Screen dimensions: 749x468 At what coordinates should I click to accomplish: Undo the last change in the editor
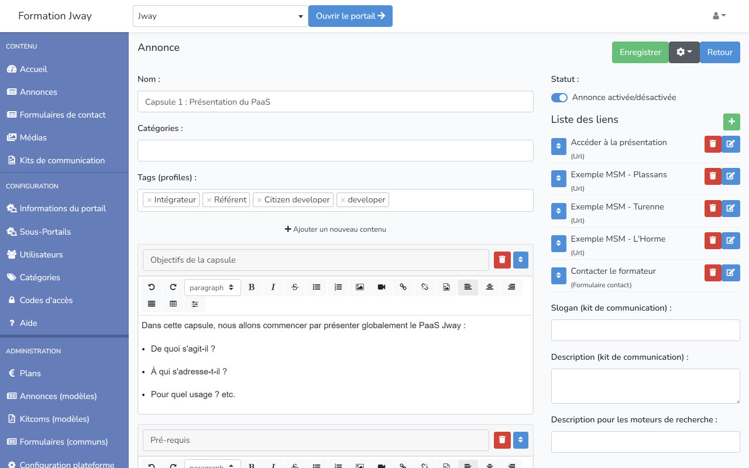coord(152,287)
